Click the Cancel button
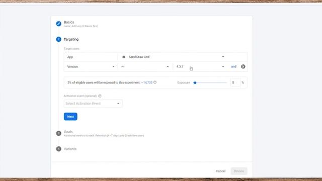 pyautogui.click(x=220, y=171)
